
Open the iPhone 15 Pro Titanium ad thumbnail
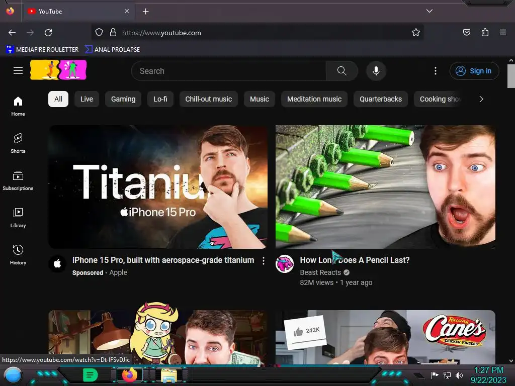[x=158, y=187]
